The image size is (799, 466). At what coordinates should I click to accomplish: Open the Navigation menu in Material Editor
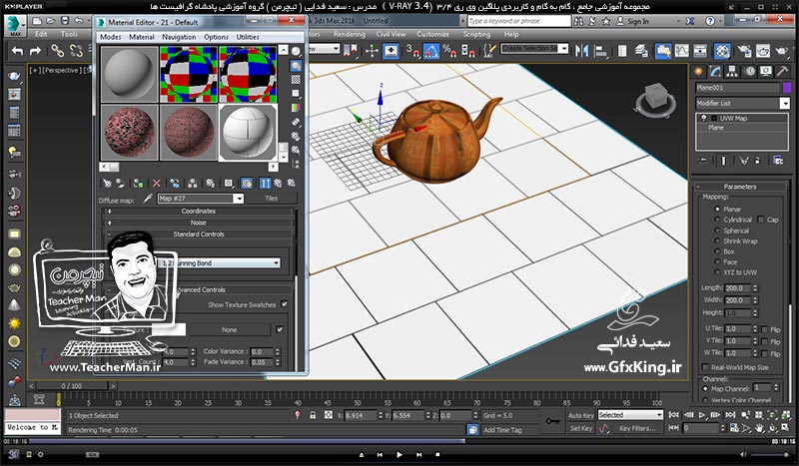click(x=179, y=37)
